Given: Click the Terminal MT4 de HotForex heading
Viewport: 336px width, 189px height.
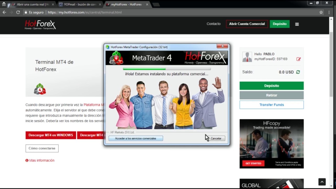Looking at the screenshot, I should (x=54, y=66).
